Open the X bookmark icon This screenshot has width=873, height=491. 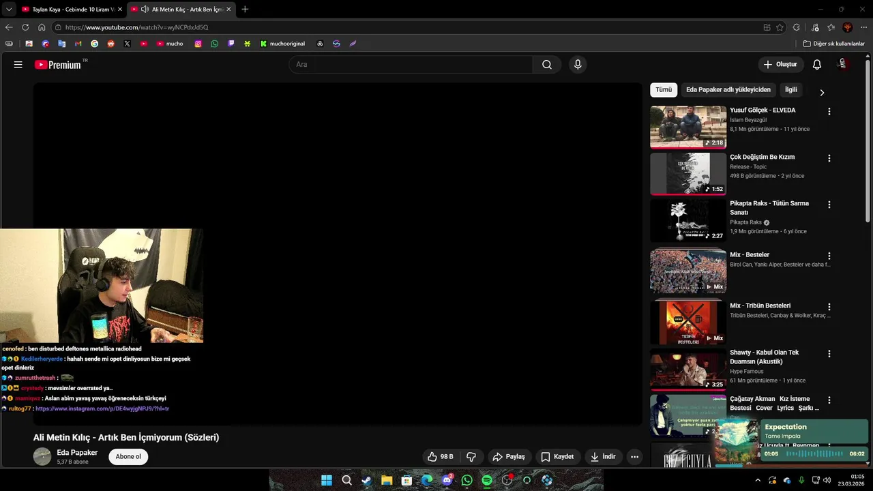click(x=127, y=44)
